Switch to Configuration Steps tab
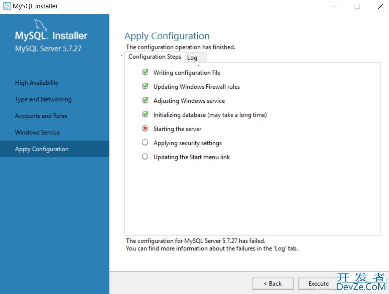389x294 pixels. [155, 57]
